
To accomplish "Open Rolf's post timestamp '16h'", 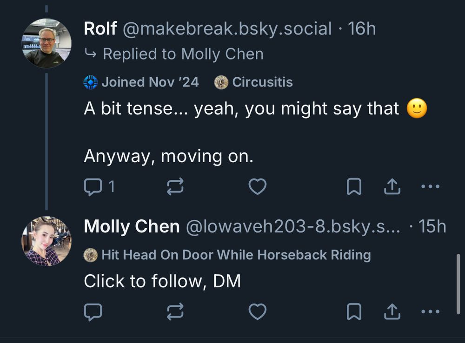I will click(x=365, y=28).
